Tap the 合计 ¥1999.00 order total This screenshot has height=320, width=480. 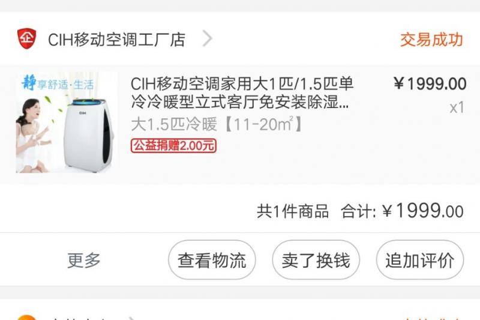click(x=402, y=211)
